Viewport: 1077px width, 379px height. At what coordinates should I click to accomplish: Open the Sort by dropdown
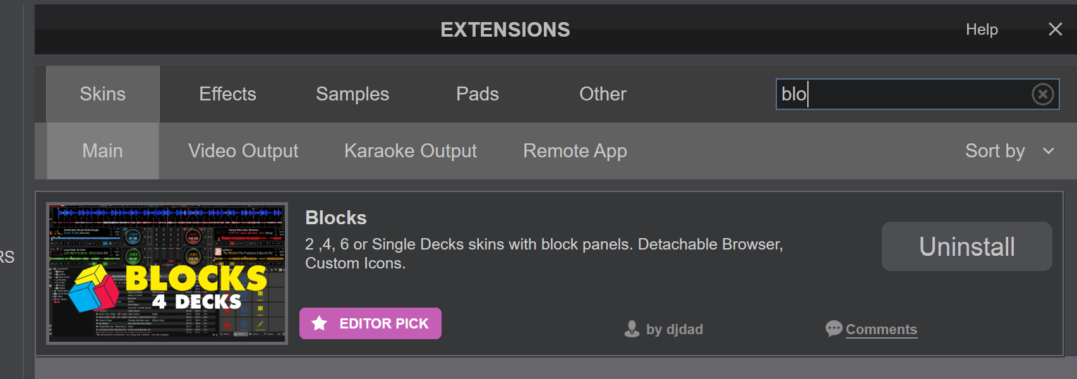(995, 151)
